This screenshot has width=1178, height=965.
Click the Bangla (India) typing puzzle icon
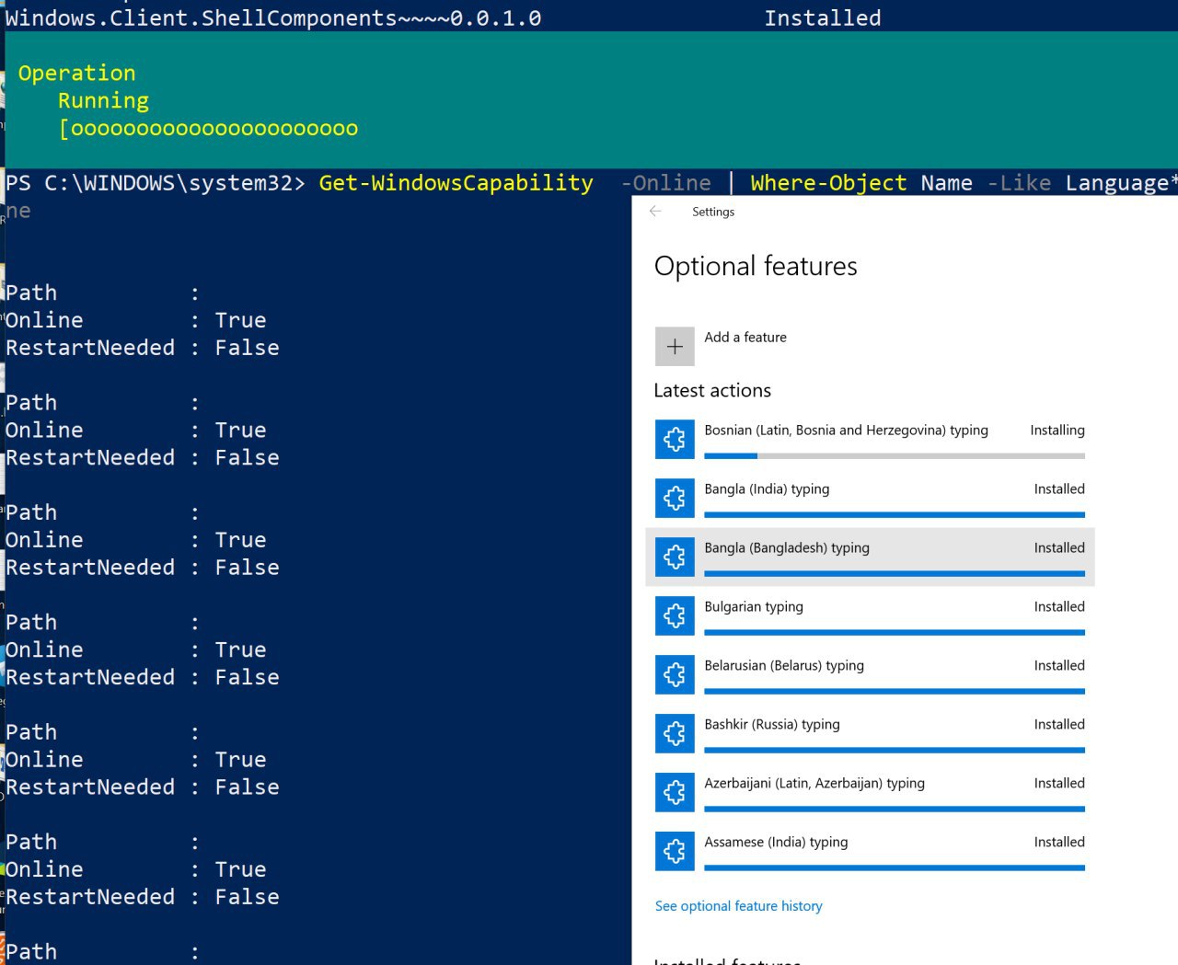tap(675, 498)
